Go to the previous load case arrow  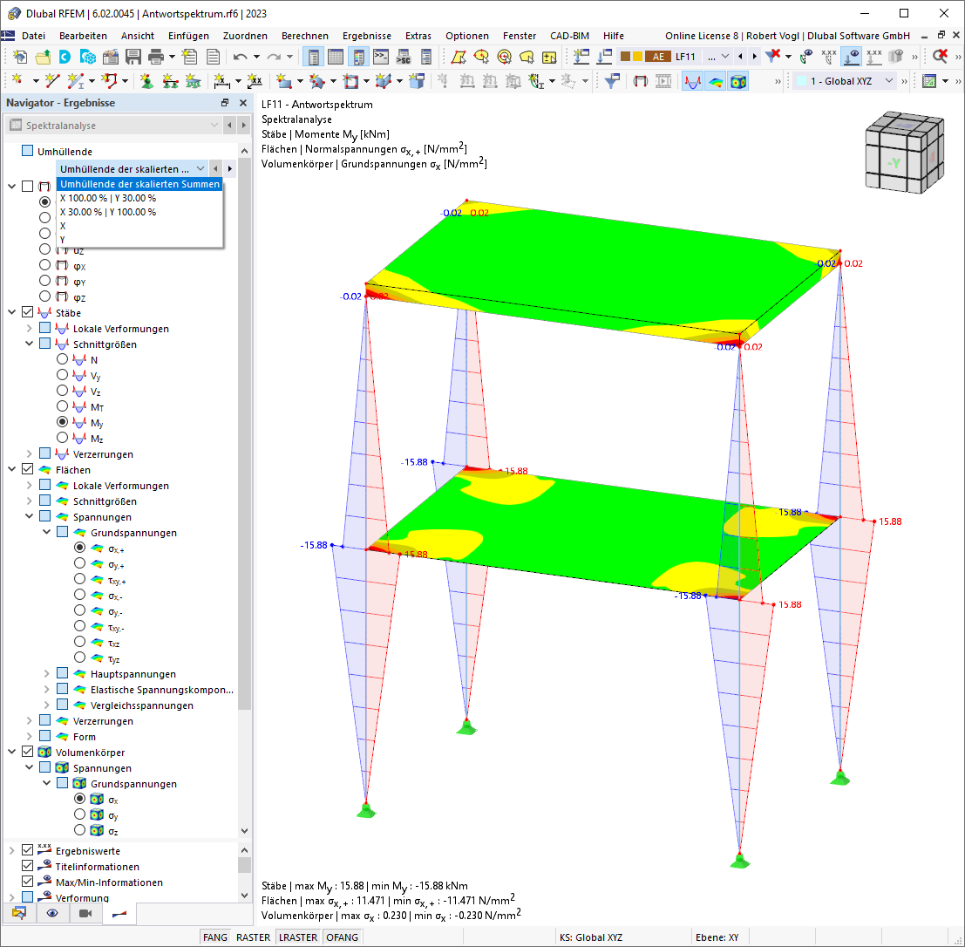740,57
